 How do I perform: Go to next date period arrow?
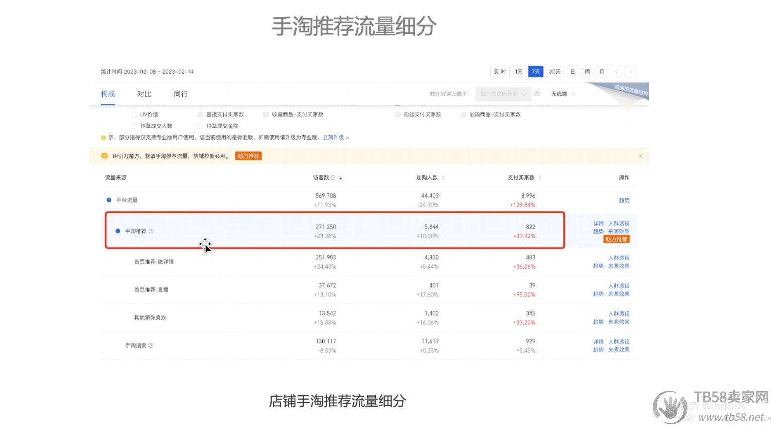(631, 72)
